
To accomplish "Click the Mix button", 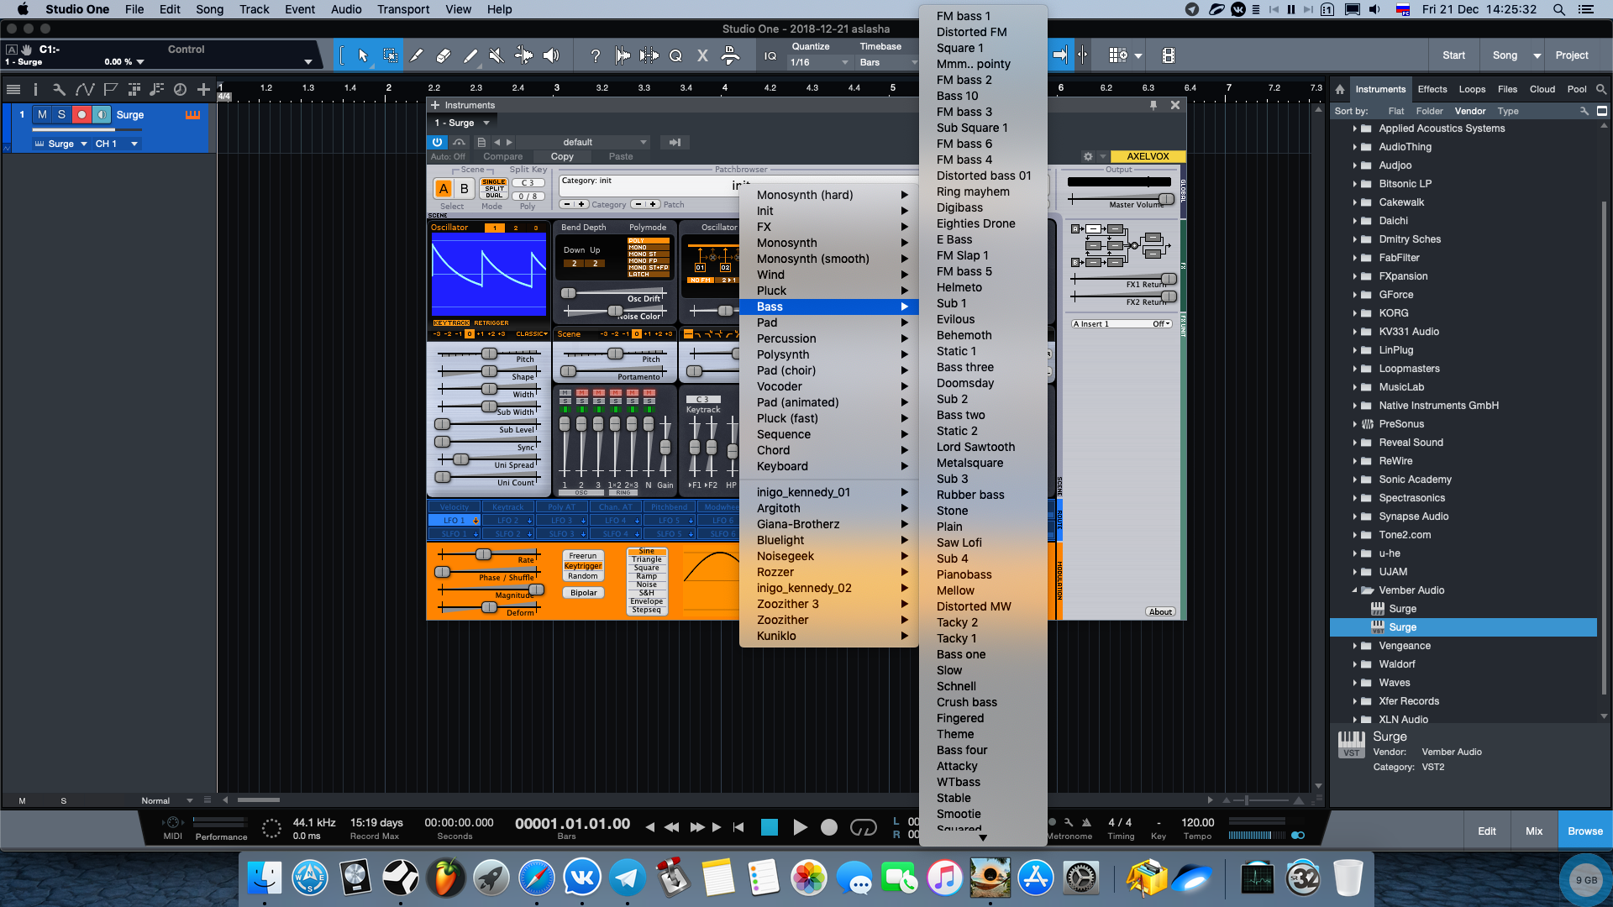I will click(x=1533, y=831).
